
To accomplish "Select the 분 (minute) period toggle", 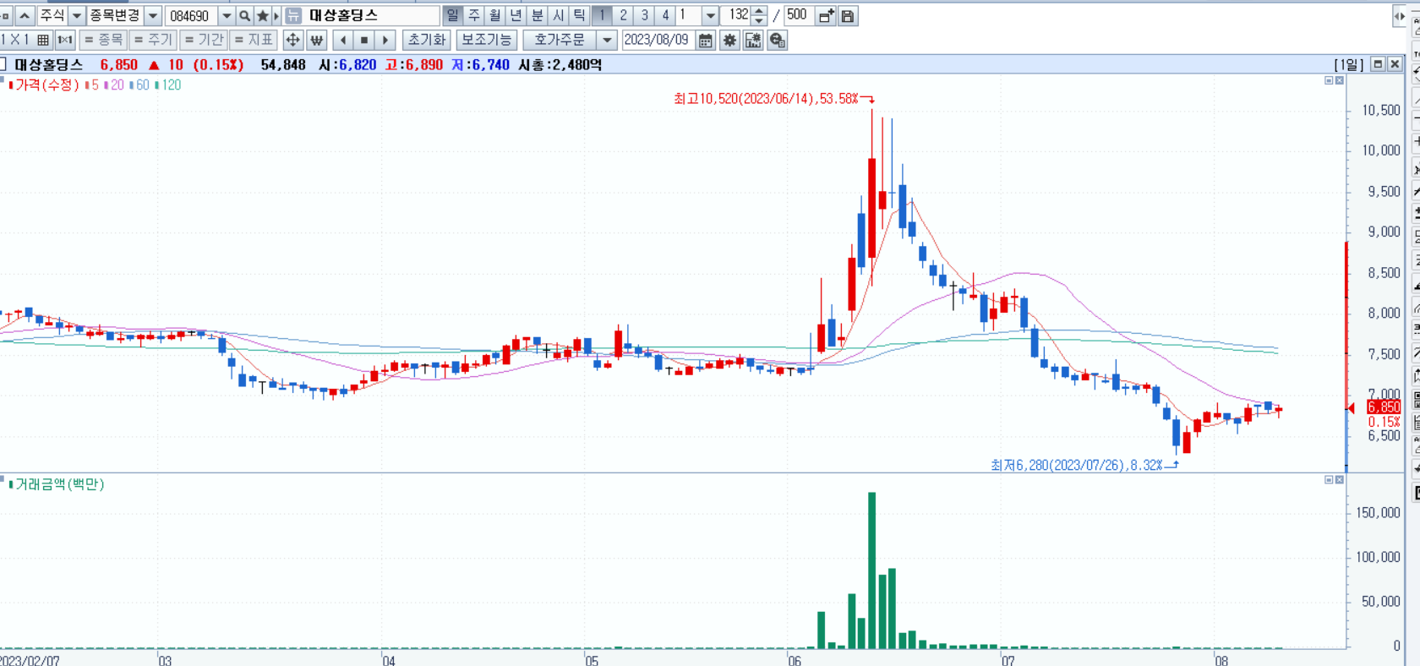I will click(537, 15).
